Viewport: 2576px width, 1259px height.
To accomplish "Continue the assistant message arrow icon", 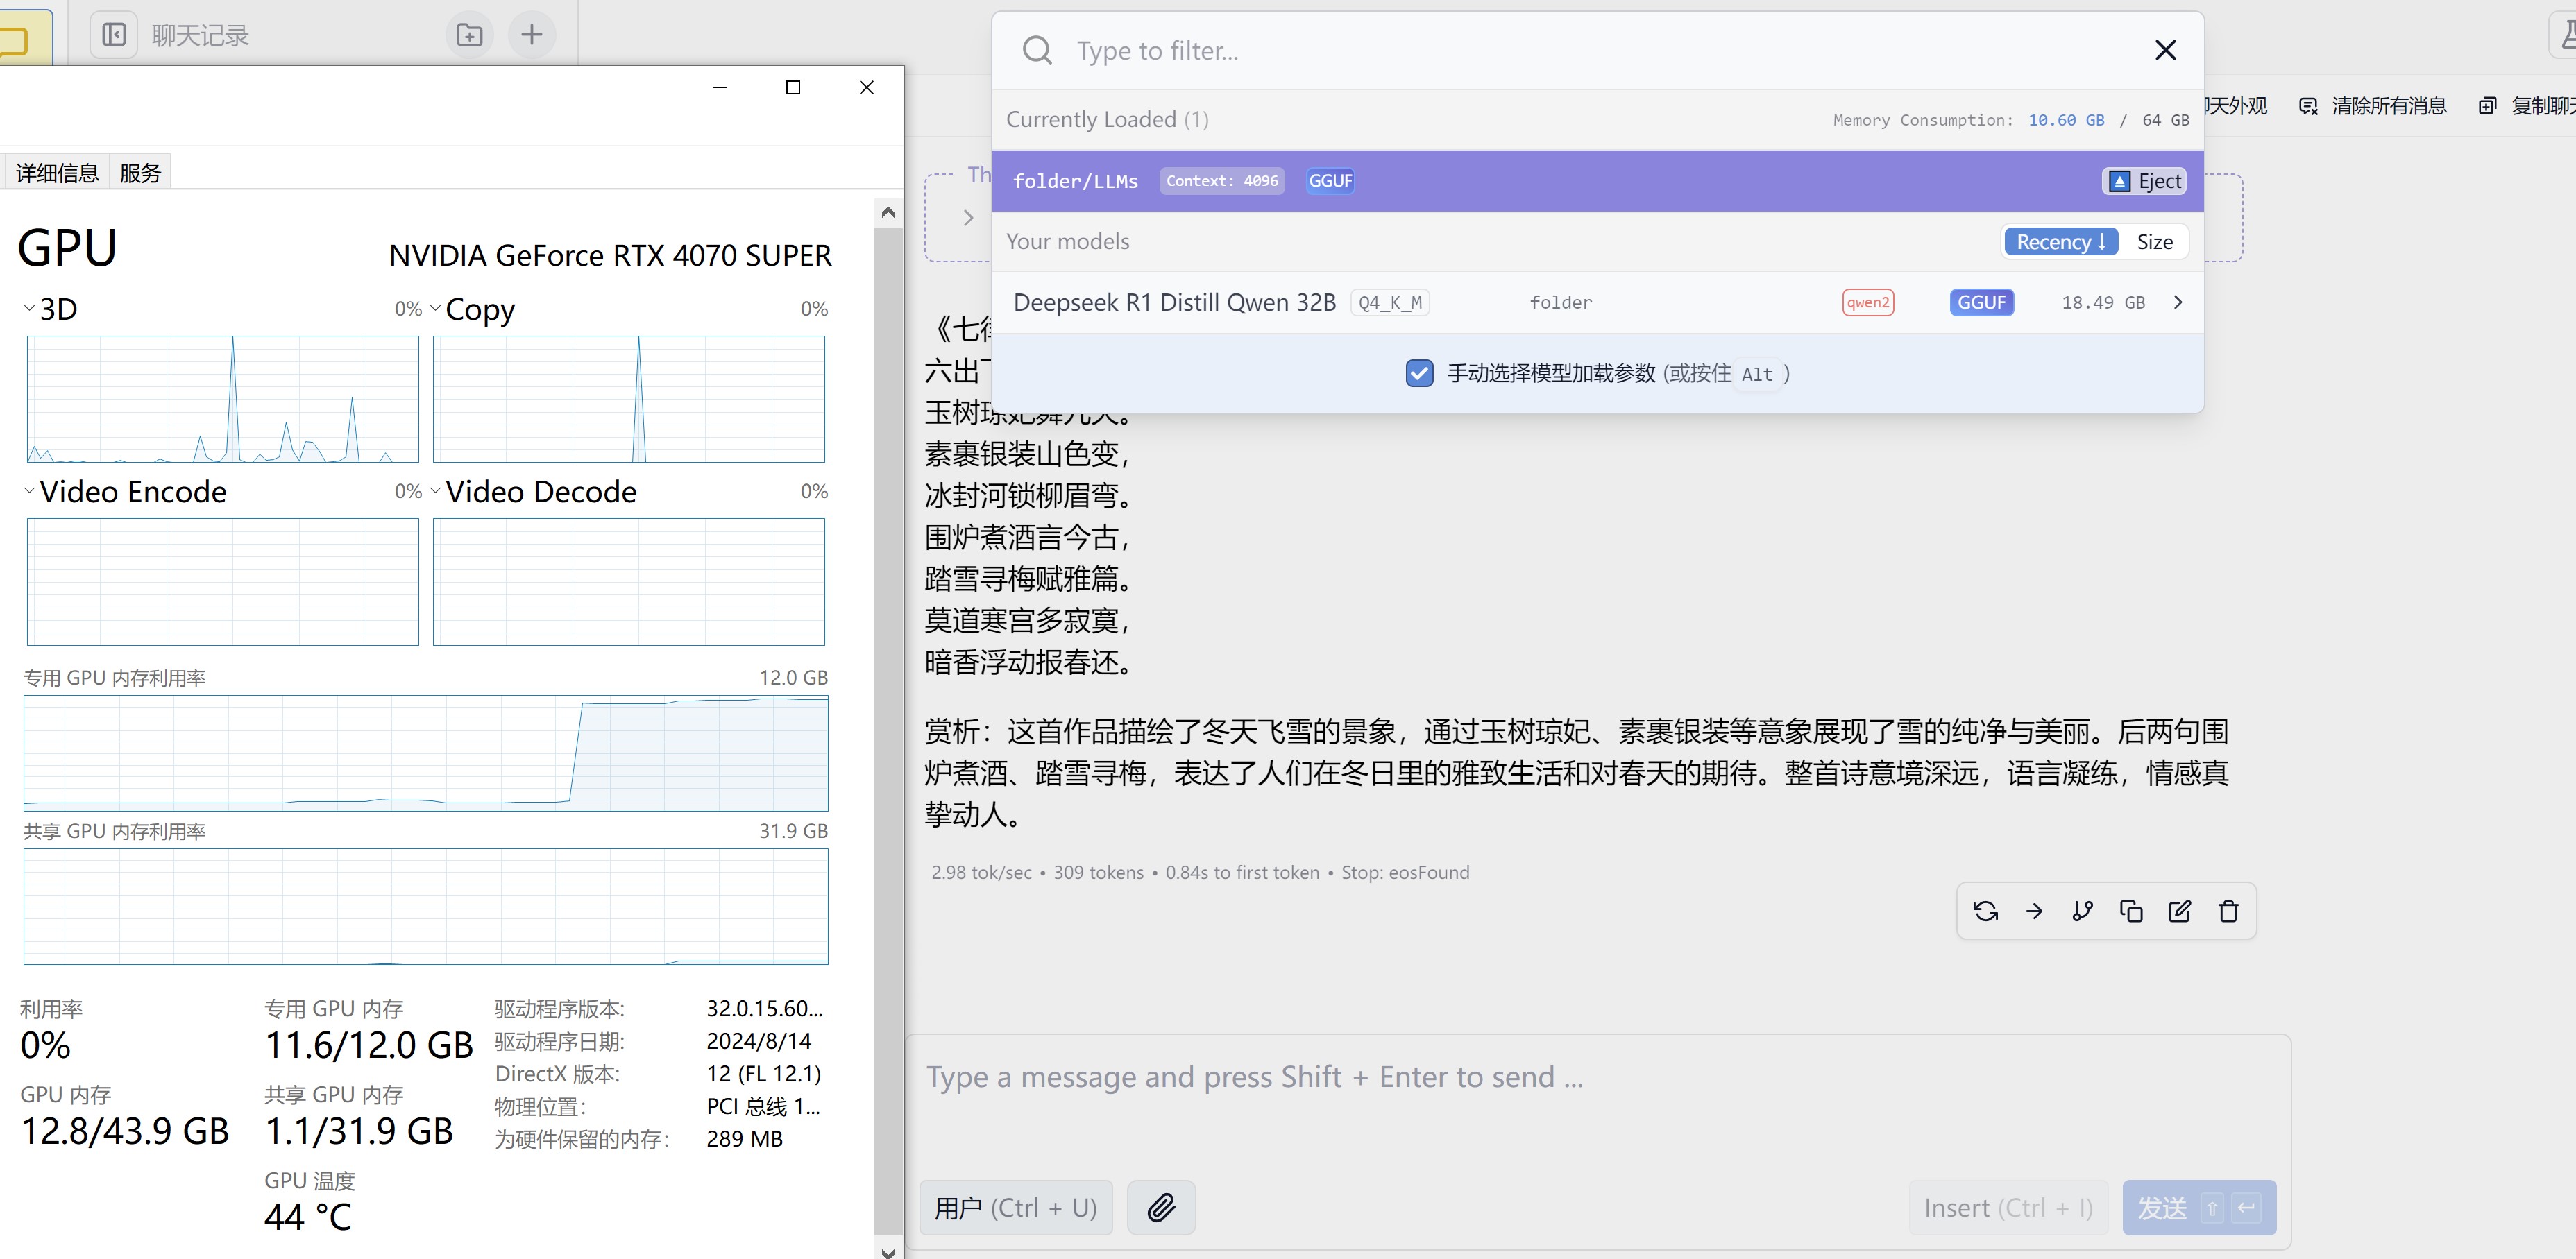I will [2033, 911].
